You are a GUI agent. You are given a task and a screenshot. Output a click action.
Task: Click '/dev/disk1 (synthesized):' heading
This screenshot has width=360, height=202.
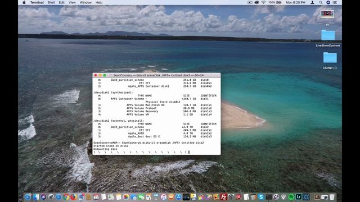113,93
